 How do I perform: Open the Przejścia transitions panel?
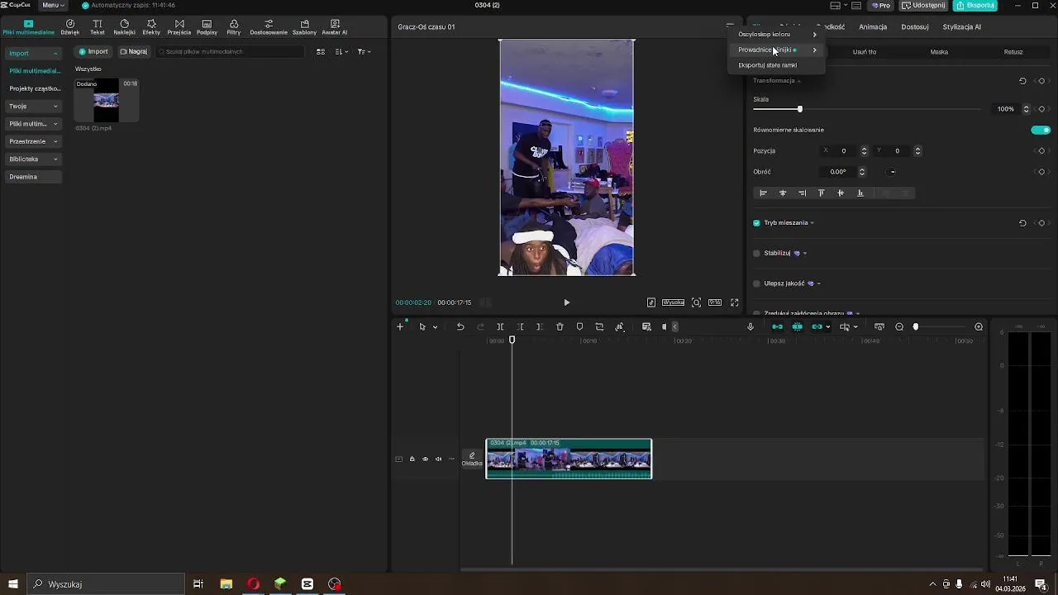[179, 27]
